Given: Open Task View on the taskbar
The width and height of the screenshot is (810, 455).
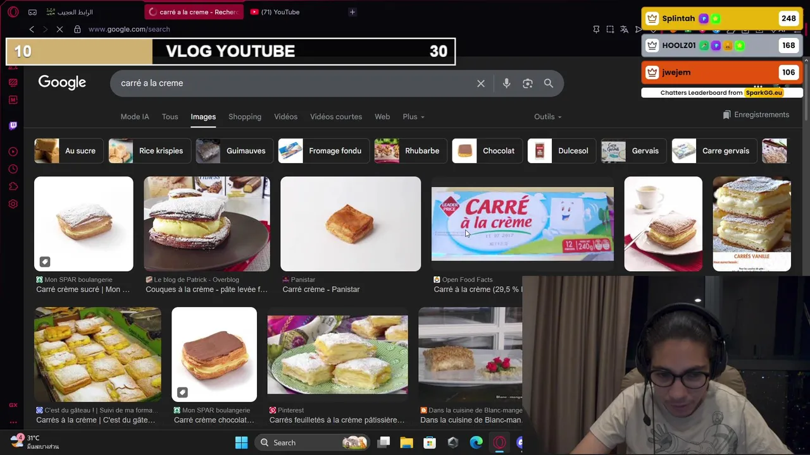Looking at the screenshot, I should click(383, 442).
